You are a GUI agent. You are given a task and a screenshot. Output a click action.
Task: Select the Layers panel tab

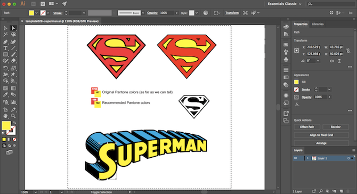click(x=298, y=150)
